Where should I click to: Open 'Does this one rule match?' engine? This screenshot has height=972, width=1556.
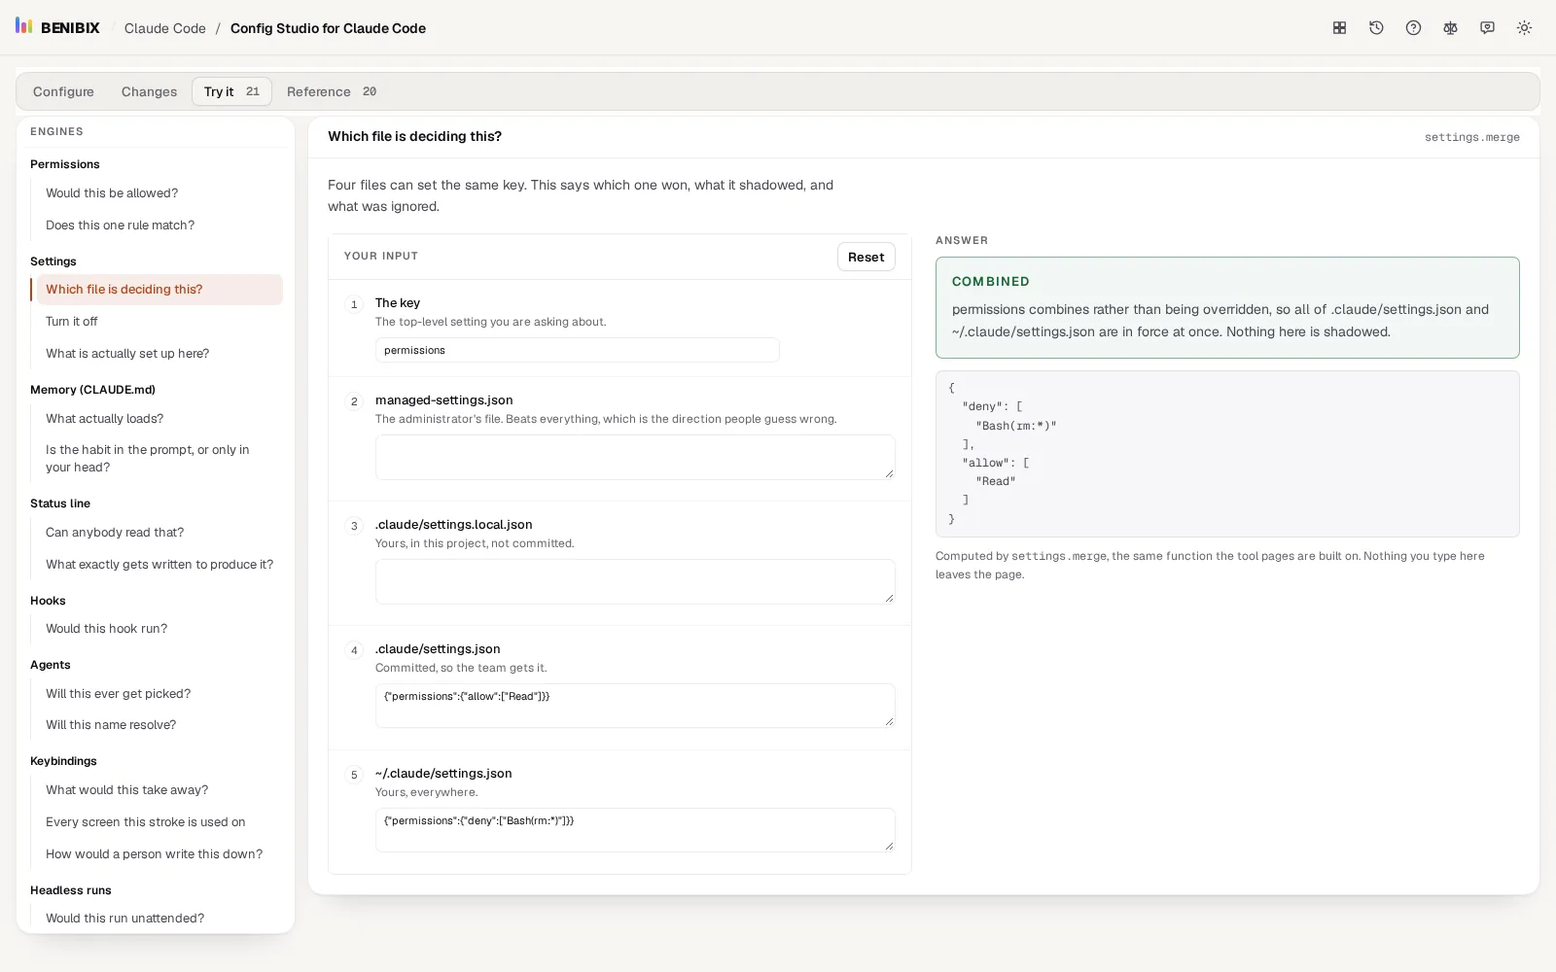[x=159, y=226]
